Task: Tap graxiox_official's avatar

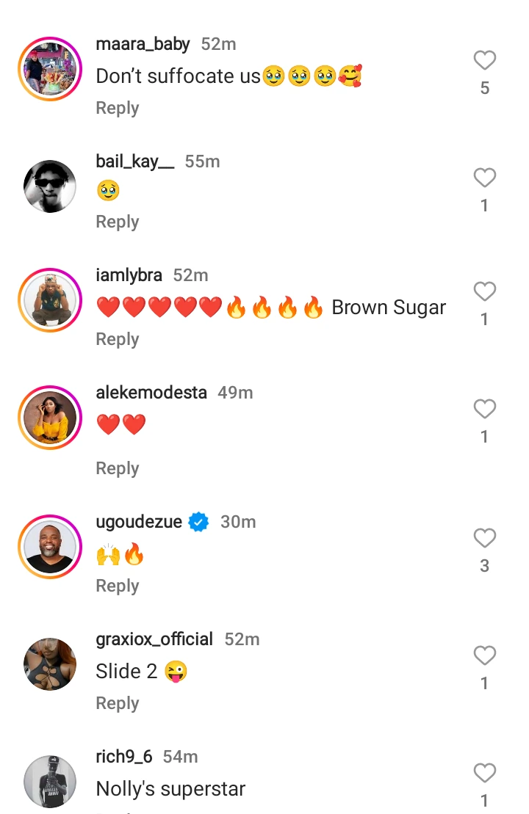Action: tap(50, 664)
